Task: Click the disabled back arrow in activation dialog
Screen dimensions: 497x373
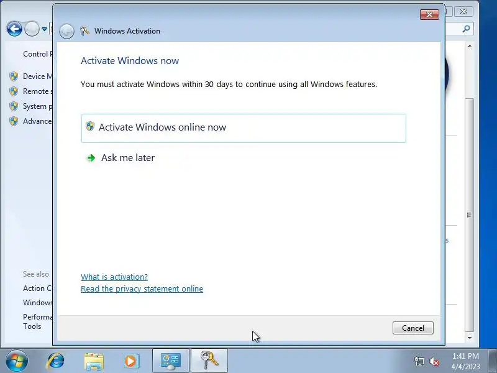Action: [66, 31]
